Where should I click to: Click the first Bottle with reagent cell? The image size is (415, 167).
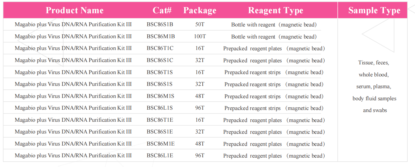coord(274,25)
